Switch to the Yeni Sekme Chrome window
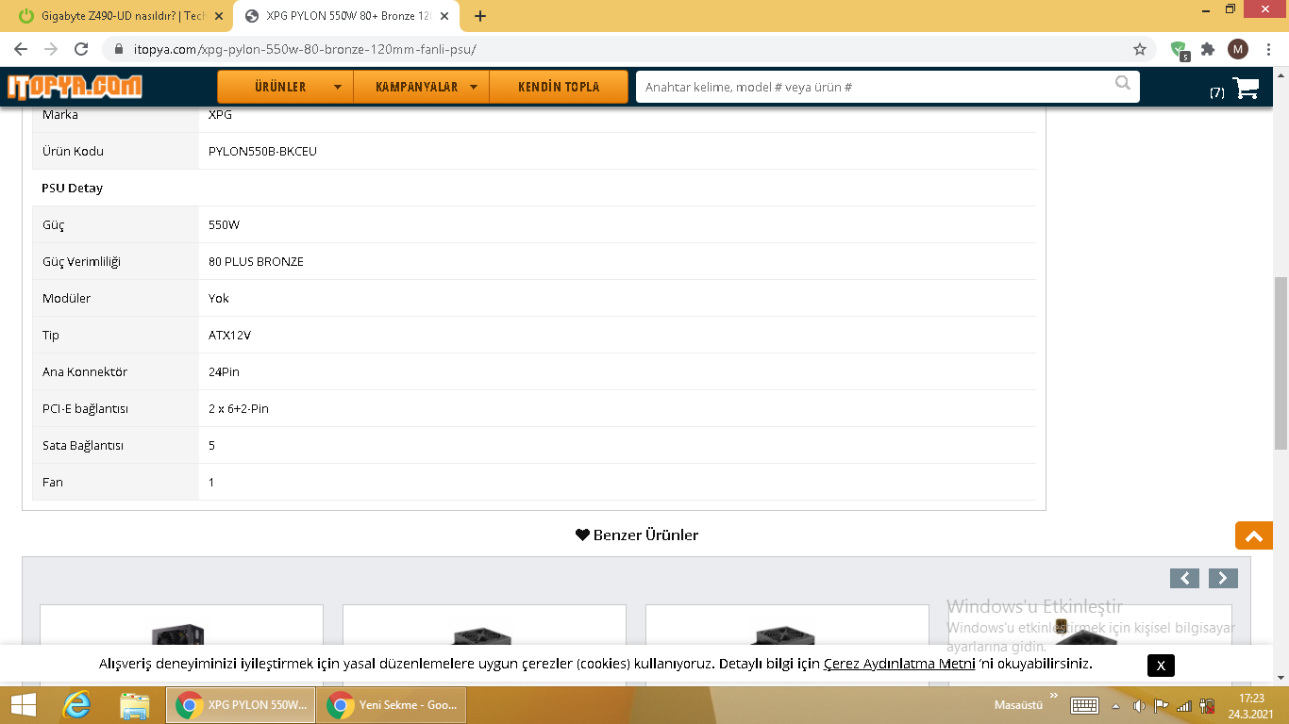 click(x=392, y=704)
